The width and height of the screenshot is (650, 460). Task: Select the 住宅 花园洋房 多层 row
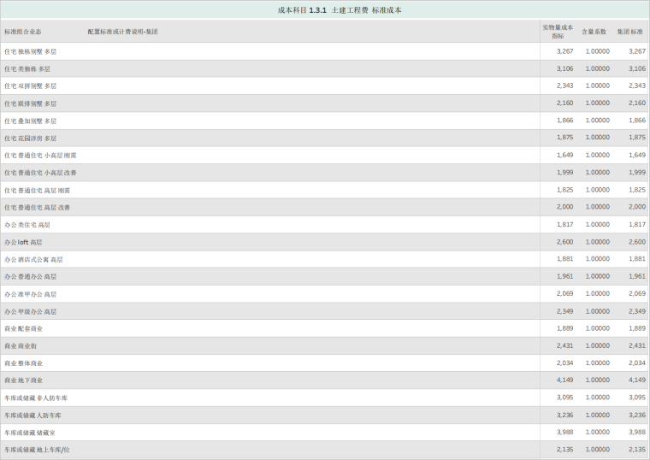[x=31, y=138]
